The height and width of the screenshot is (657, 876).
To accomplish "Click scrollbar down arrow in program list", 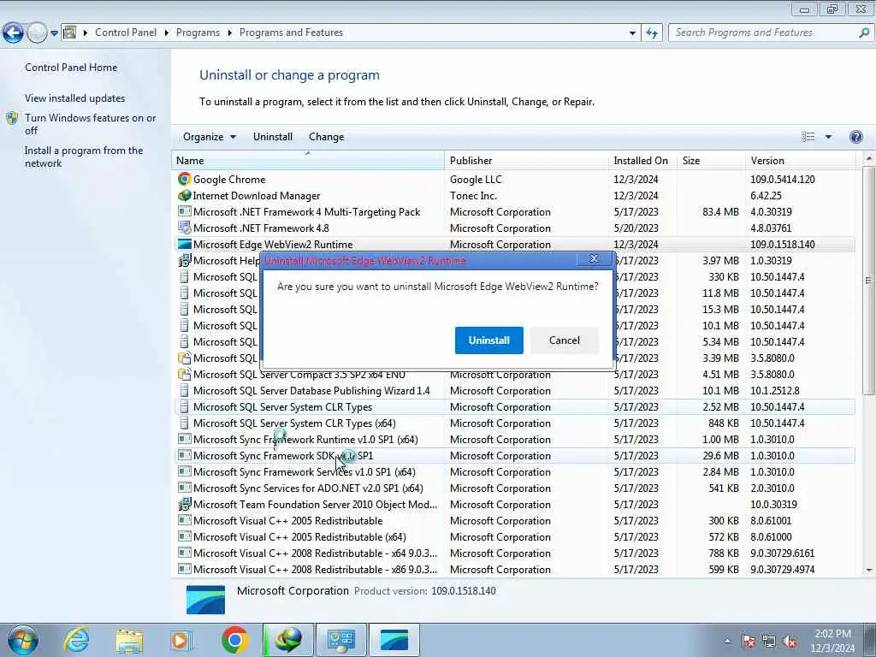I will click(x=869, y=571).
